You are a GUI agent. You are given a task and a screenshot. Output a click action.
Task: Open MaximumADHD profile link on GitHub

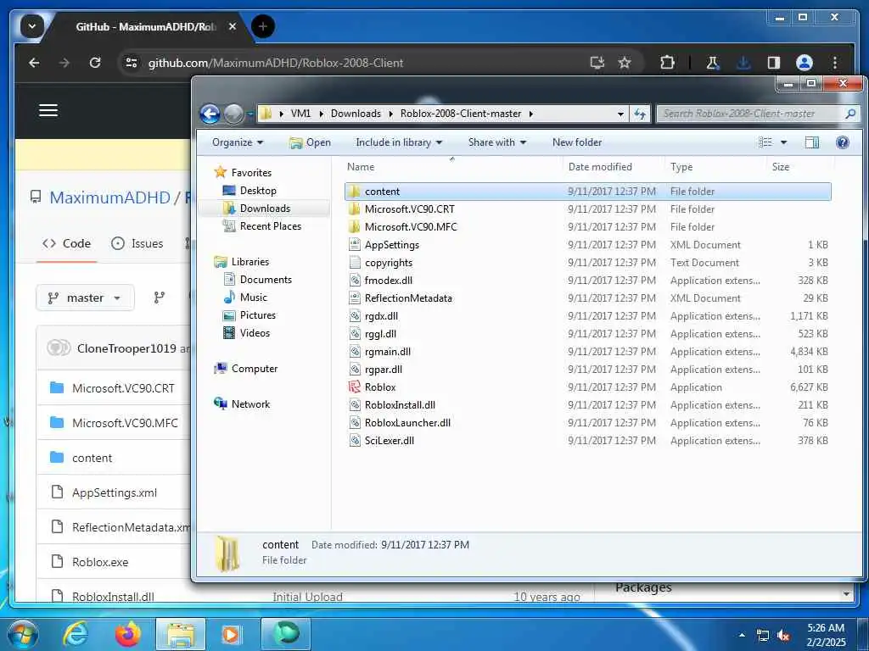click(x=109, y=198)
